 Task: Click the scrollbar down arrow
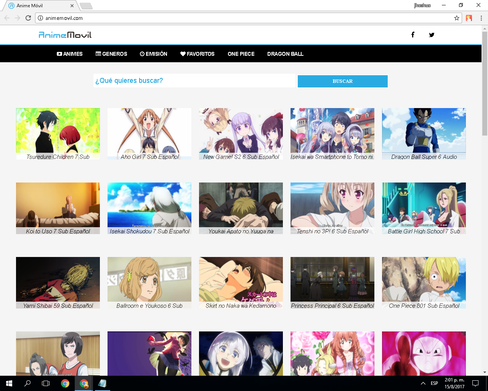pyautogui.click(x=485, y=372)
